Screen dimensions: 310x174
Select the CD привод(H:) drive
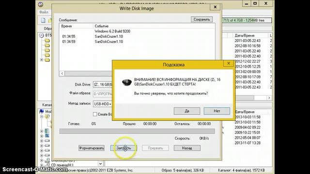tap(62, 165)
